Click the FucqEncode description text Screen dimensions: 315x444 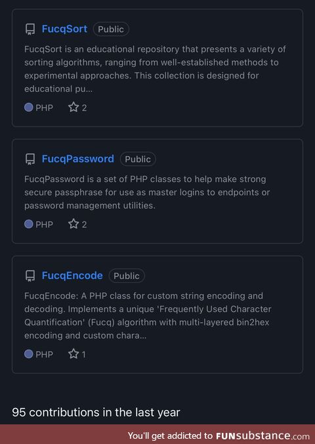pos(148,316)
